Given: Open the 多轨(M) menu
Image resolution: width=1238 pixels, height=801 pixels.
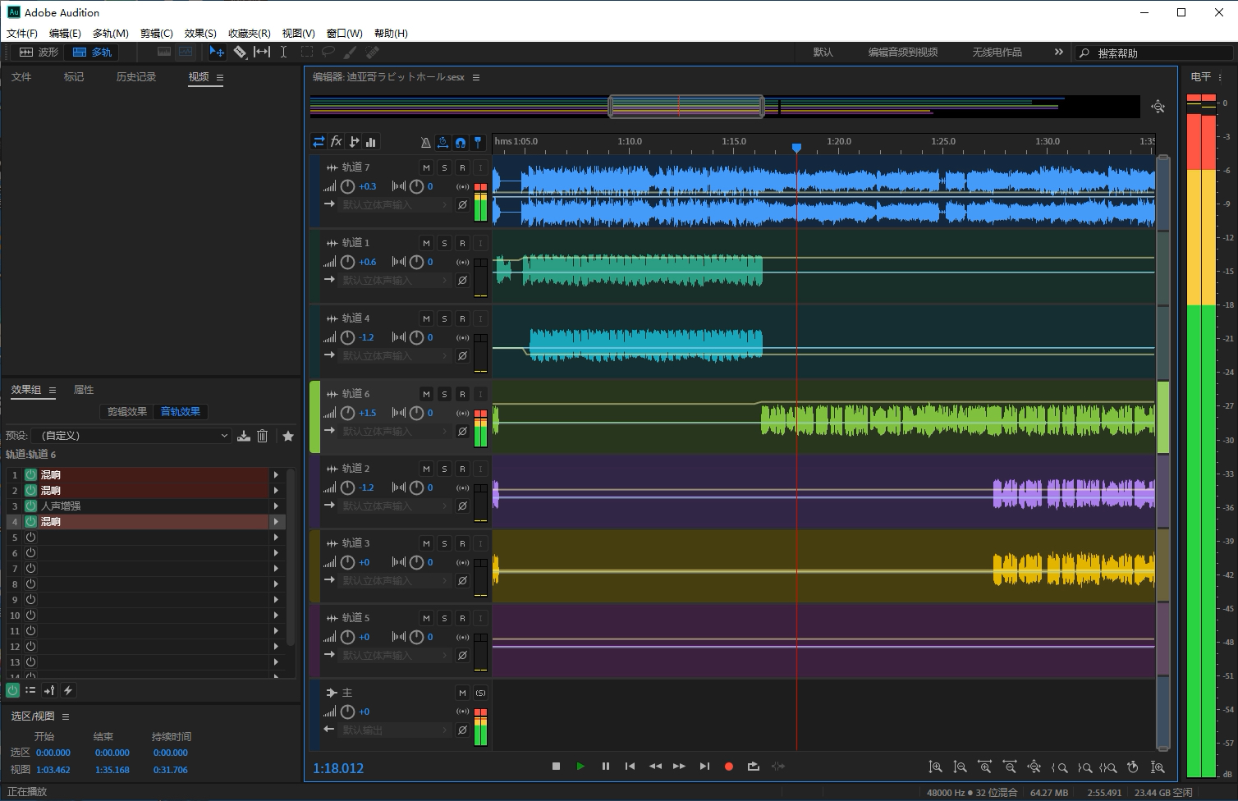Looking at the screenshot, I should pos(110,33).
